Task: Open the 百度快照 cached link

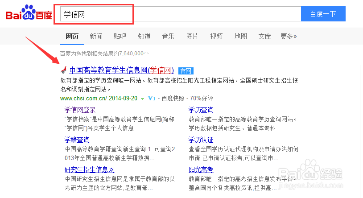Action: click(173, 99)
